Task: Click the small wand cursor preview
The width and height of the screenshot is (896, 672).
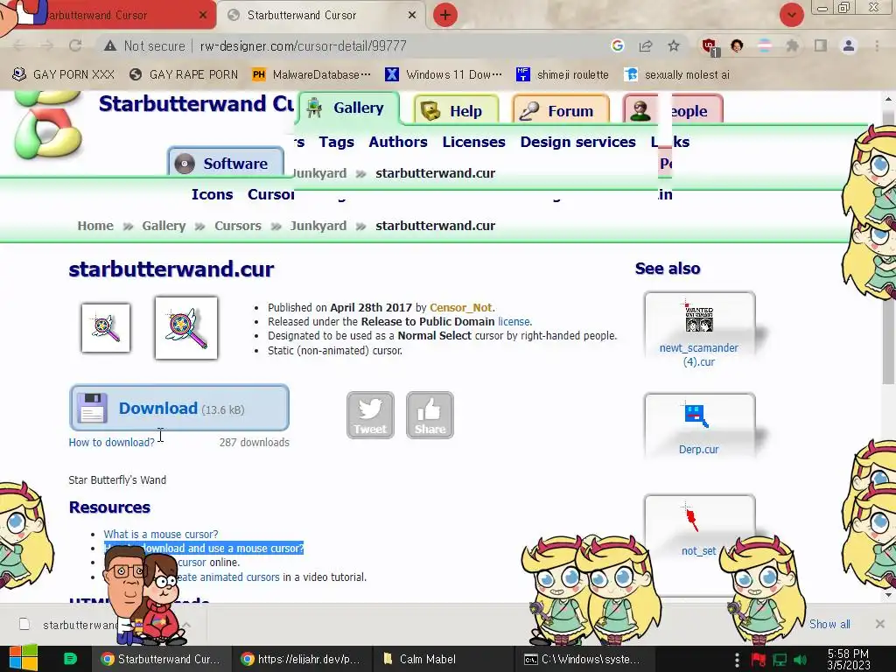Action: (x=106, y=328)
